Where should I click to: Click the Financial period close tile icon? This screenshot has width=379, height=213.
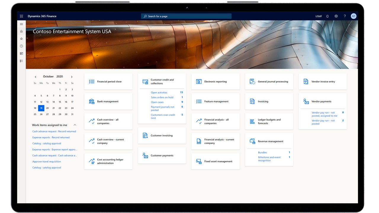click(x=92, y=82)
